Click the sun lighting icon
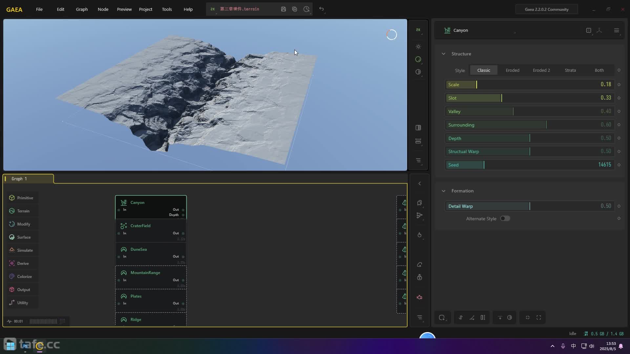 click(418, 47)
